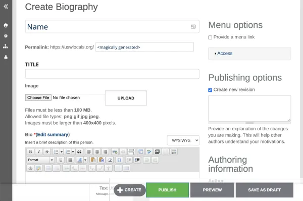Insert an anchor

click(30, 168)
